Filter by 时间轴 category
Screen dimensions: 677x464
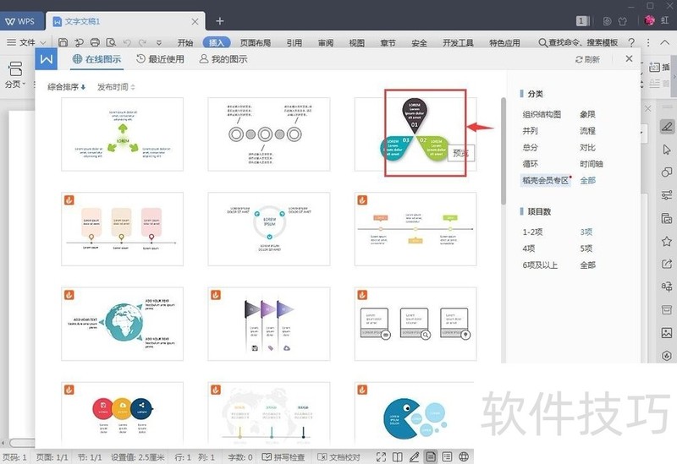591,164
